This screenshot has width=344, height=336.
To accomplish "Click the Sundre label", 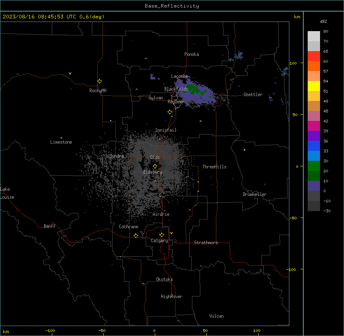I will point(117,156).
